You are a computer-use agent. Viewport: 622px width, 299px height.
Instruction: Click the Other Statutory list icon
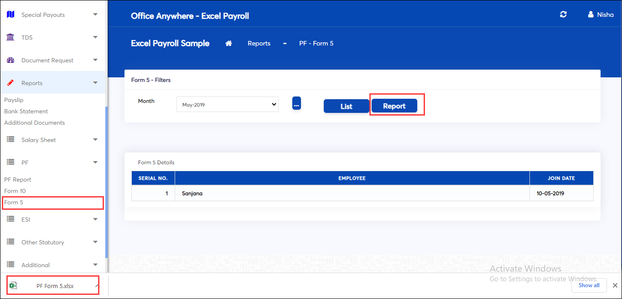point(10,242)
